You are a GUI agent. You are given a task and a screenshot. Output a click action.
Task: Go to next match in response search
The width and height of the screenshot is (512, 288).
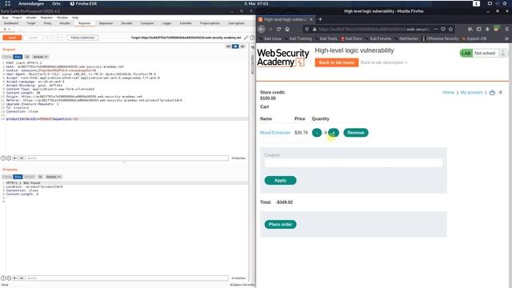(x=21, y=278)
